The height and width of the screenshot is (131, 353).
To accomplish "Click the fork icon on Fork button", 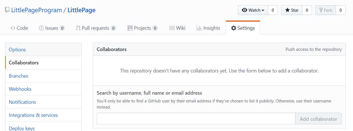I will [321, 10].
